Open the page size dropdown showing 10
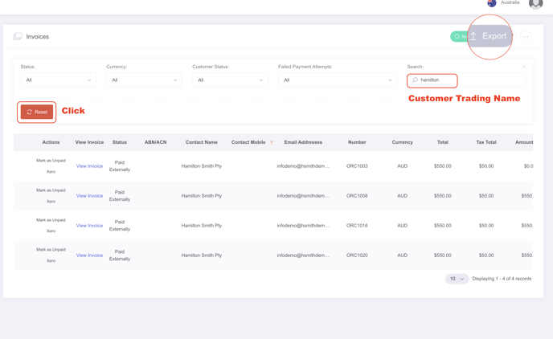553x339 pixels. 457,279
